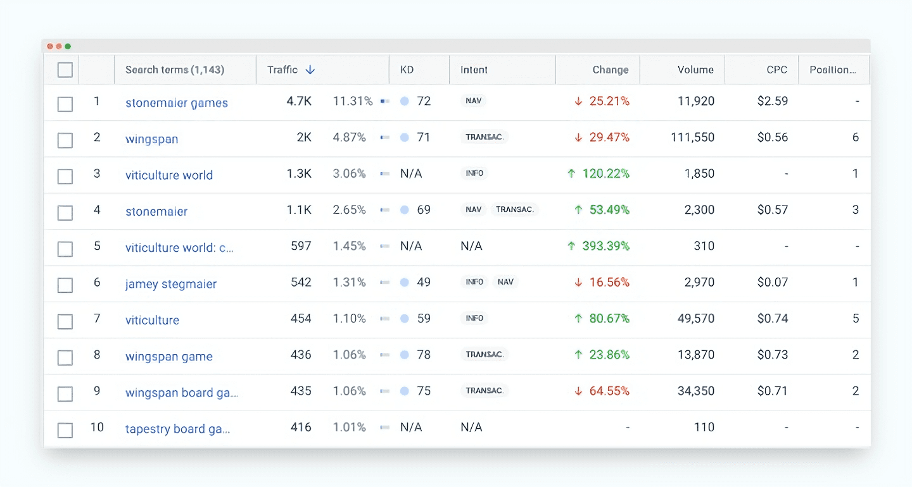
Task: Click the KD 49 difficulty dot
Action: tap(405, 283)
